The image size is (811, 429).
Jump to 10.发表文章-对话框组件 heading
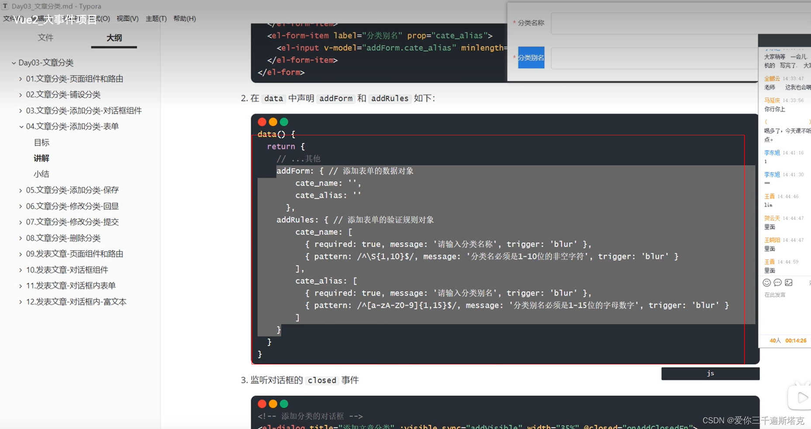[x=67, y=270]
